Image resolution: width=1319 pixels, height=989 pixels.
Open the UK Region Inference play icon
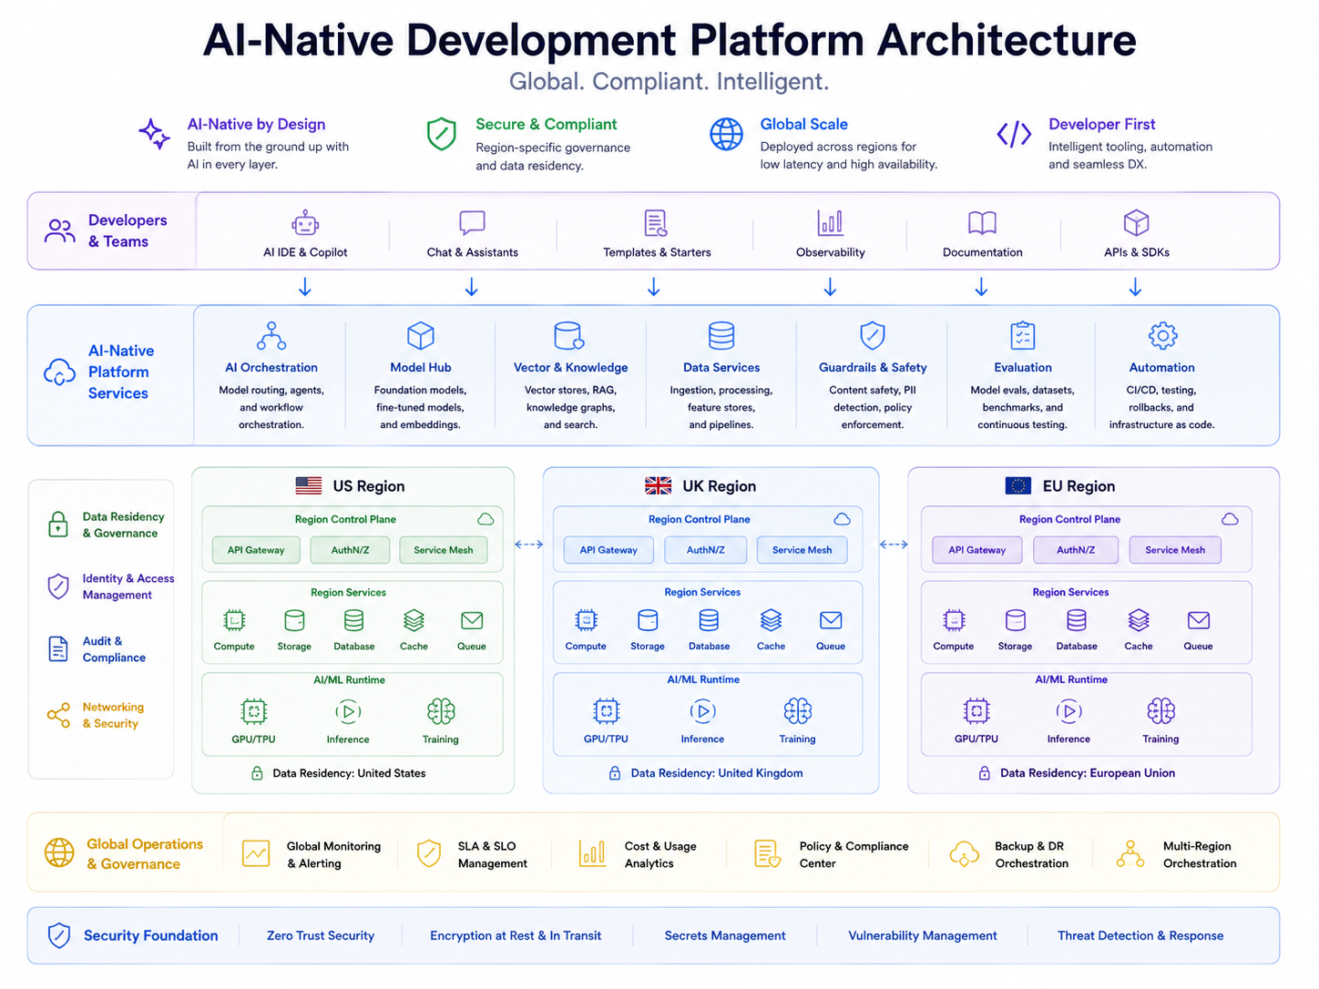[702, 711]
